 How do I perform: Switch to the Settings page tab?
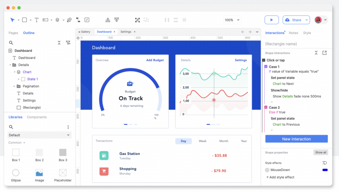pos(126,32)
